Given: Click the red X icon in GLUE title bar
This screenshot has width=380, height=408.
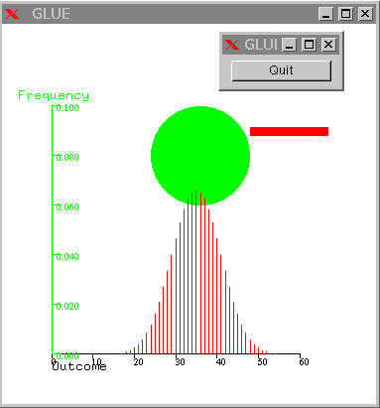Looking at the screenshot, I should (x=12, y=14).
